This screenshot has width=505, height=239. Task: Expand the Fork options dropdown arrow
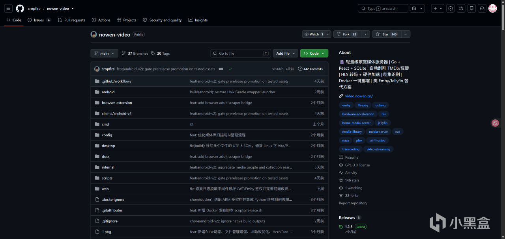click(365, 34)
